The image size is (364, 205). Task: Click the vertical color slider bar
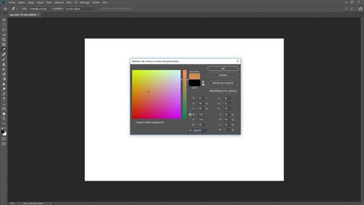(x=184, y=95)
